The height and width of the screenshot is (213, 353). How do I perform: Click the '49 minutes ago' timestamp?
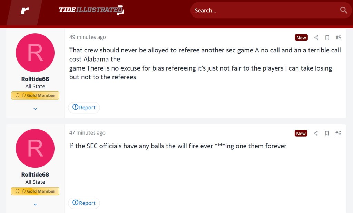[88, 37]
